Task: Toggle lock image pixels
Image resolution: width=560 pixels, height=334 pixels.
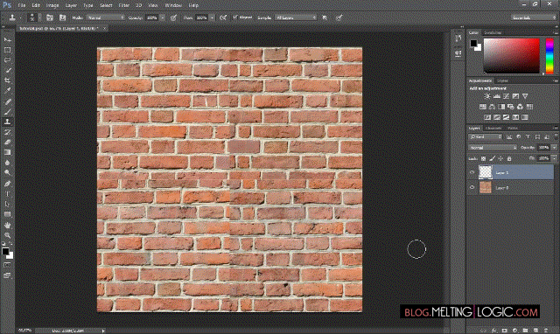Action: [x=492, y=158]
